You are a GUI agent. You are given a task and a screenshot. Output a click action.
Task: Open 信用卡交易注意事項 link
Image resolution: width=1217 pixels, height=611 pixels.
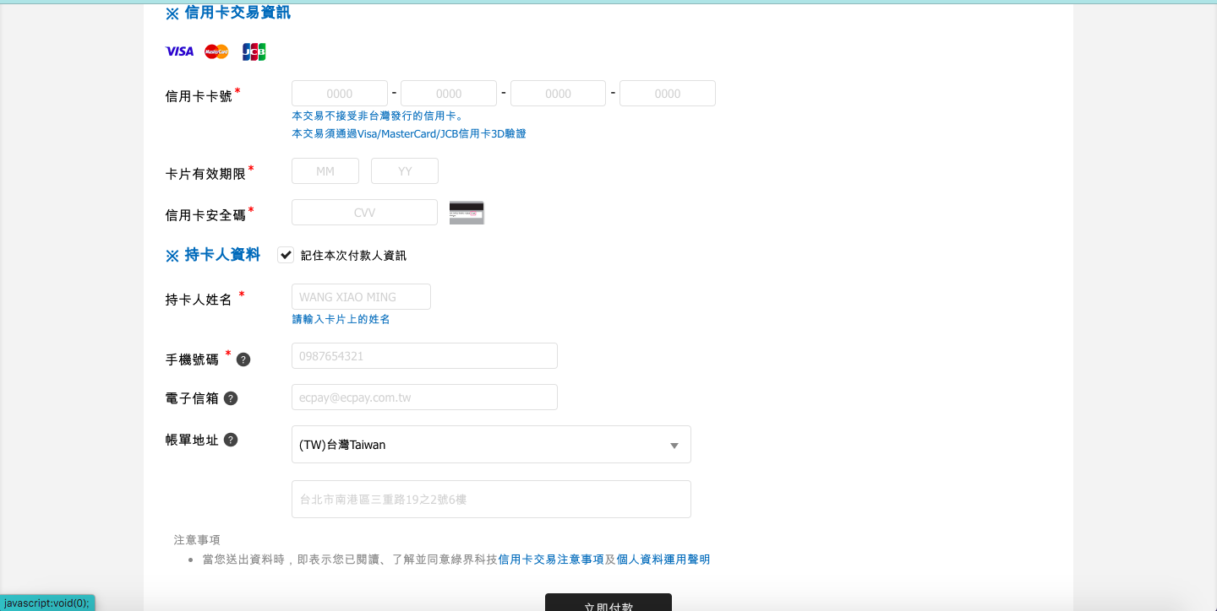[x=551, y=560]
